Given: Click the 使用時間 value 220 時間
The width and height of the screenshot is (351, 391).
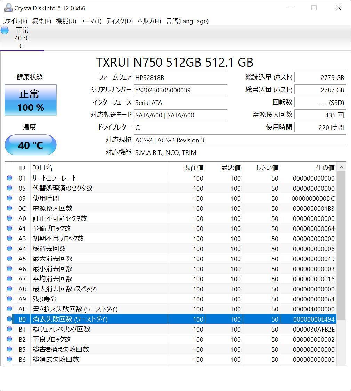Looking at the screenshot, I should click(x=320, y=127).
